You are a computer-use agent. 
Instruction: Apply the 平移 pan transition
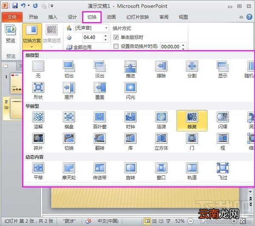[x=38, y=171]
